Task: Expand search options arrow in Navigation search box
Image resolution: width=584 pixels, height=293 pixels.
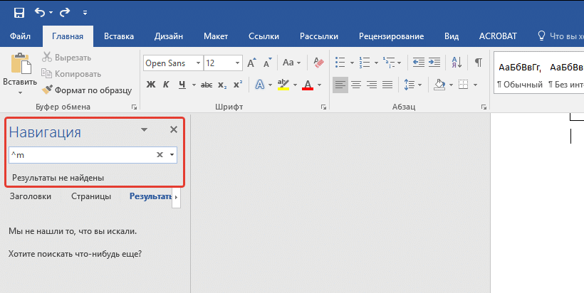Action: [x=172, y=154]
